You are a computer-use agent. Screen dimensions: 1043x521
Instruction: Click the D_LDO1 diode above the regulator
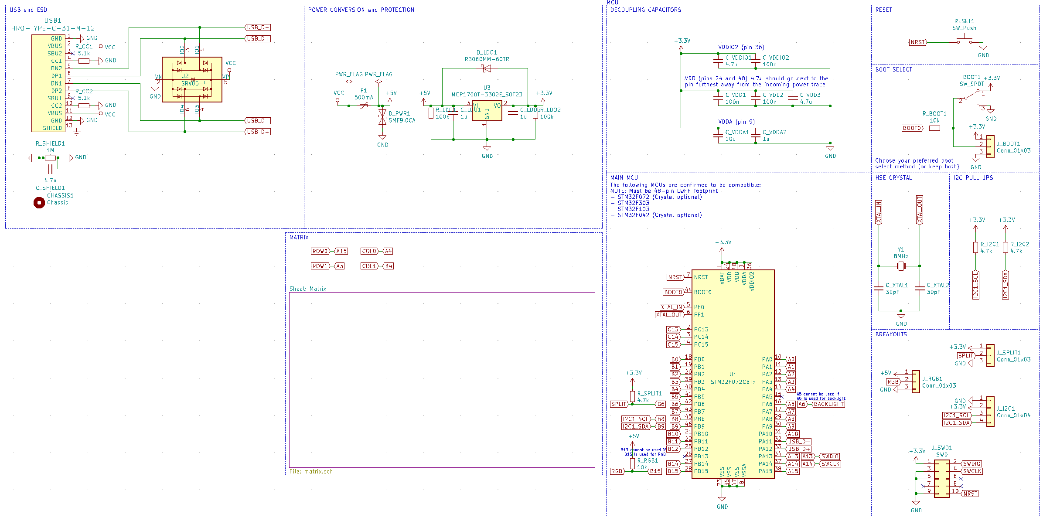click(x=487, y=68)
